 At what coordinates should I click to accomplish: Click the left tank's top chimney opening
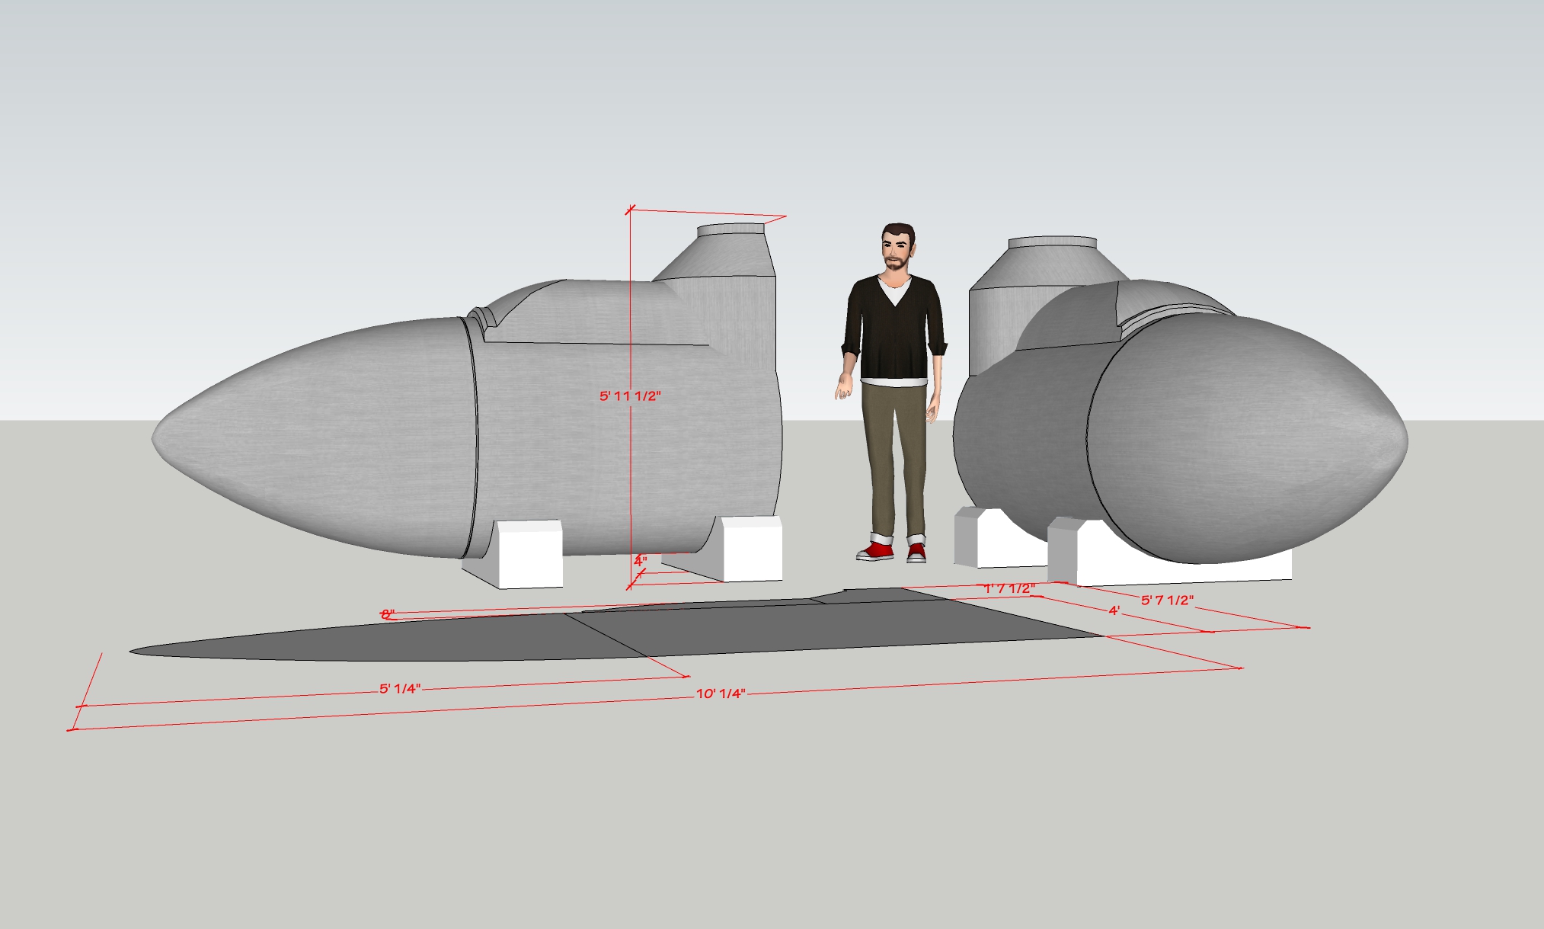(731, 227)
